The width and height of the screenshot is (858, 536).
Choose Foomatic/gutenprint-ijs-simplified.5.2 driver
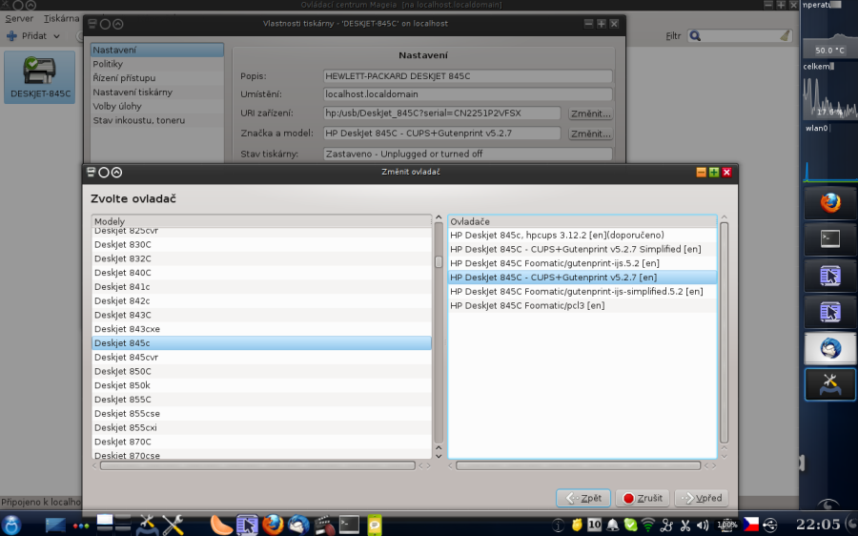point(582,292)
